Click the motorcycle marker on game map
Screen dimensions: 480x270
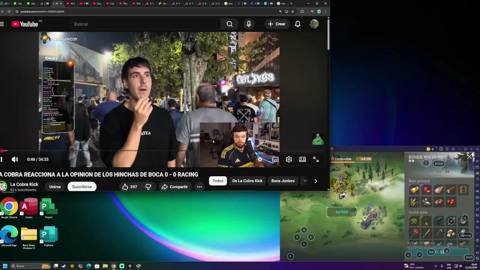click(343, 195)
